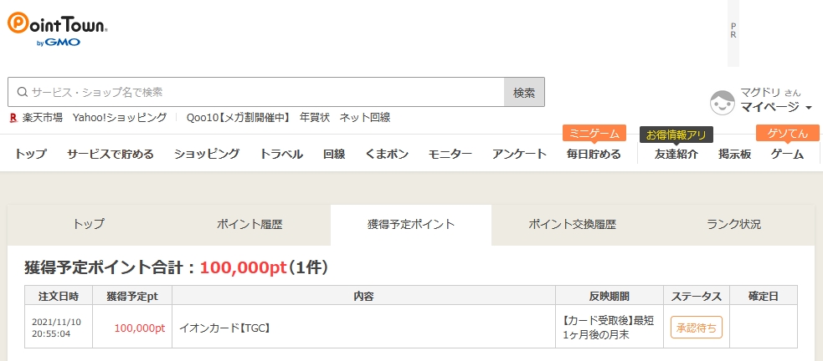Switch to the ポイント履歴 tab
The image size is (823, 361).
point(249,224)
